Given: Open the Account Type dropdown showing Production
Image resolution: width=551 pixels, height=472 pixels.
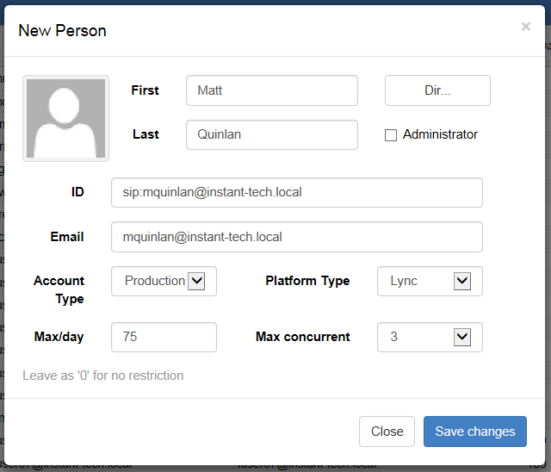Looking at the screenshot, I should click(x=164, y=281).
